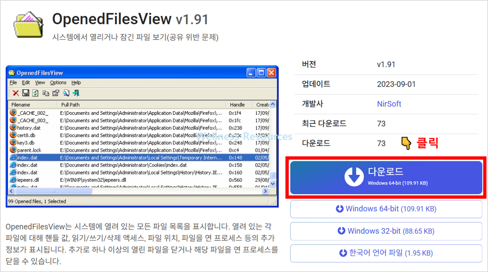
Task: Select the parent.lock file row
Action: [139, 150]
